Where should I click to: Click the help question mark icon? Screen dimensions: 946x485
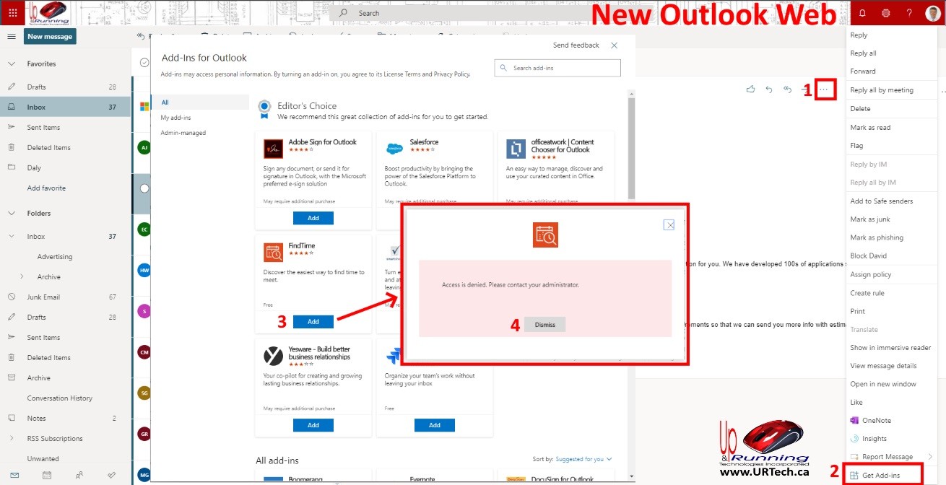(909, 13)
